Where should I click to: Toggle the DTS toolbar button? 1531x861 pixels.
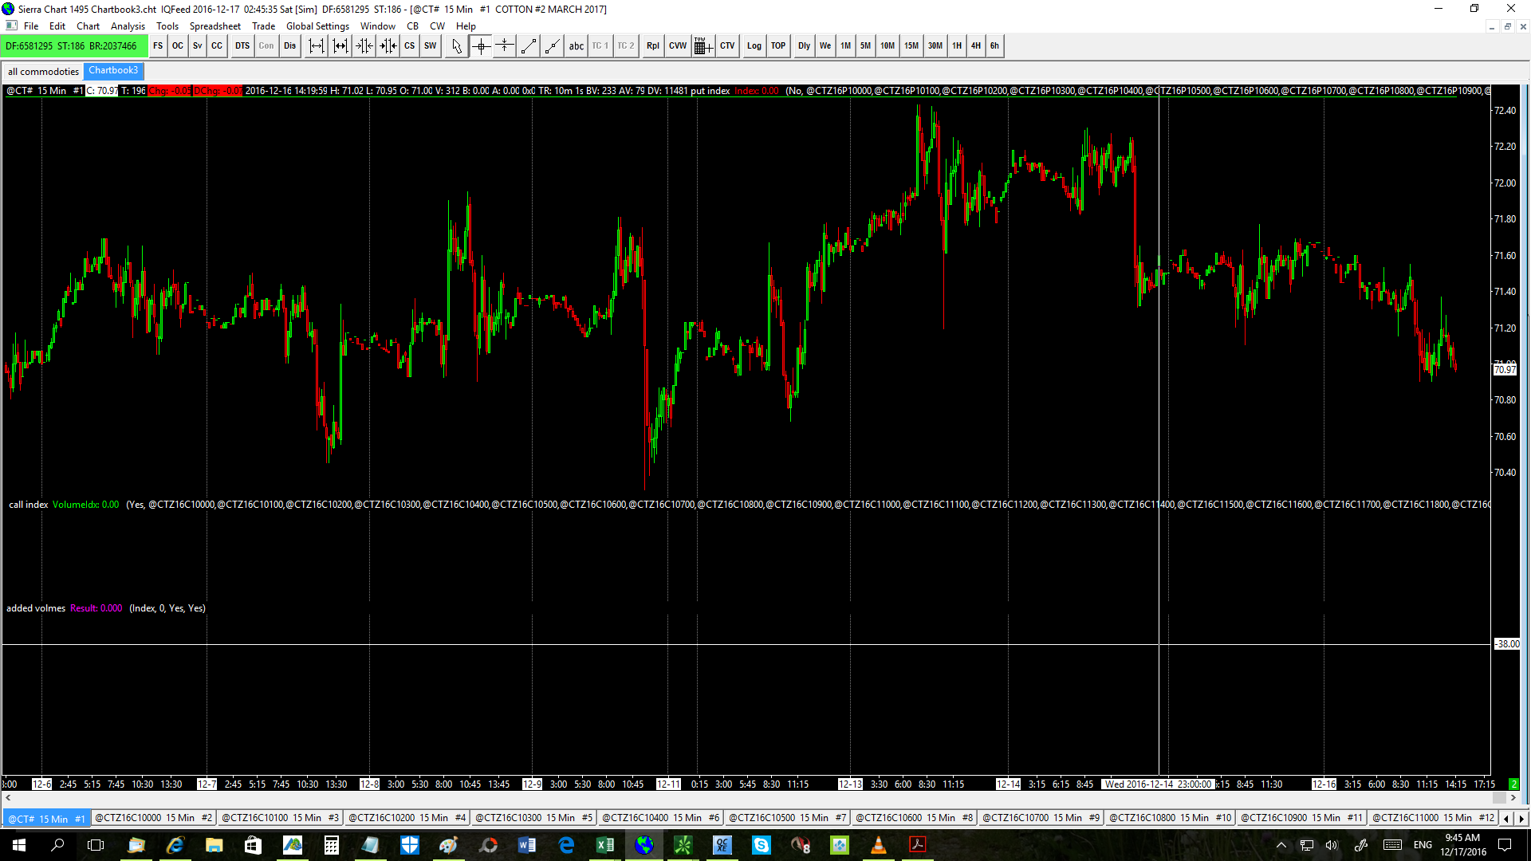tap(242, 46)
